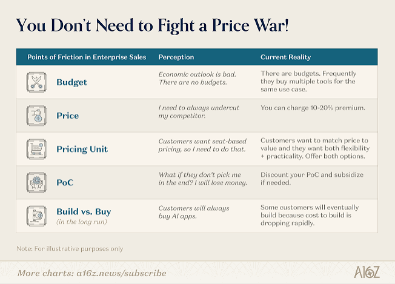Click the Pricing Unit row label
The height and width of the screenshot is (284, 395).
pos(82,149)
